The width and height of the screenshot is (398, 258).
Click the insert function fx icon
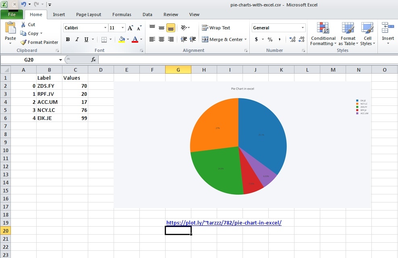(x=93, y=60)
